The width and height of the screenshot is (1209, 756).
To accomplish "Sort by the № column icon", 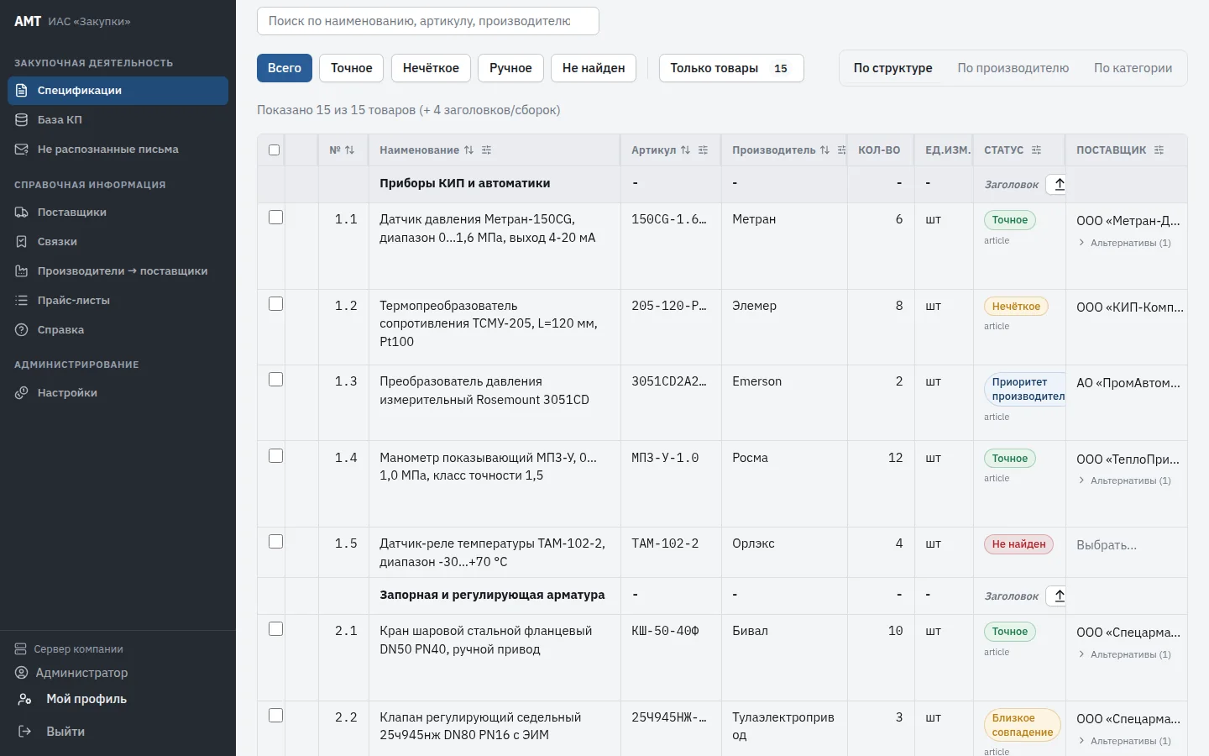I will pyautogui.click(x=349, y=150).
